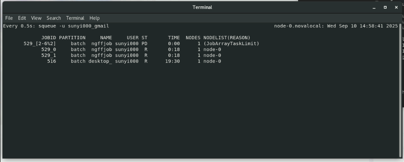Click the Terminal title bar text
This screenshot has width=404, height=162.
click(x=202, y=8)
